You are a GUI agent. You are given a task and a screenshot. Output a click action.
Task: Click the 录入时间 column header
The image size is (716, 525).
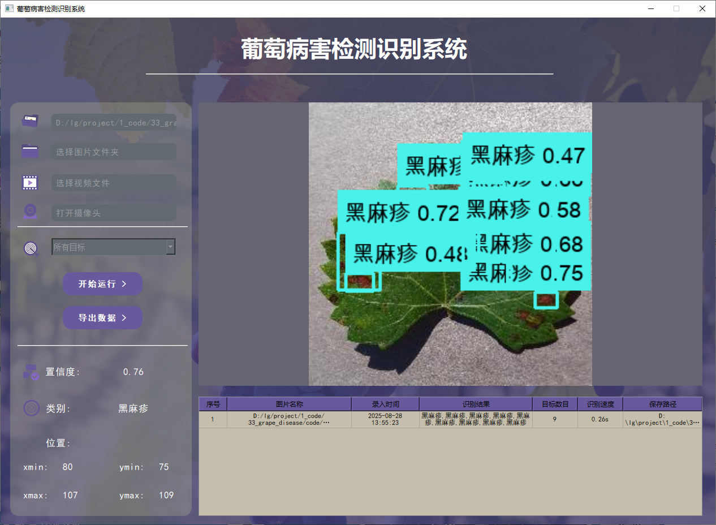coord(385,404)
